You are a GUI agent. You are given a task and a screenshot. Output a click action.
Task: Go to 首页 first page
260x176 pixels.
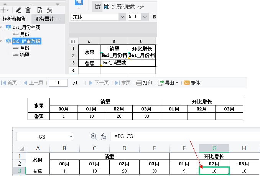9,82
